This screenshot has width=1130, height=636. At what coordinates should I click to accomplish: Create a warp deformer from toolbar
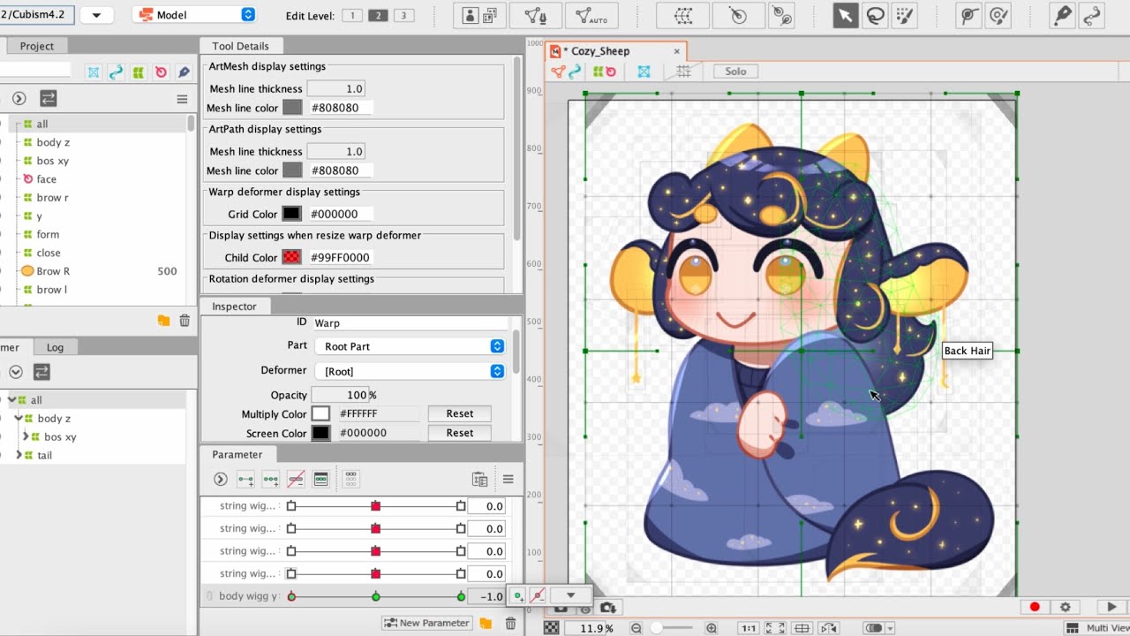coord(682,15)
